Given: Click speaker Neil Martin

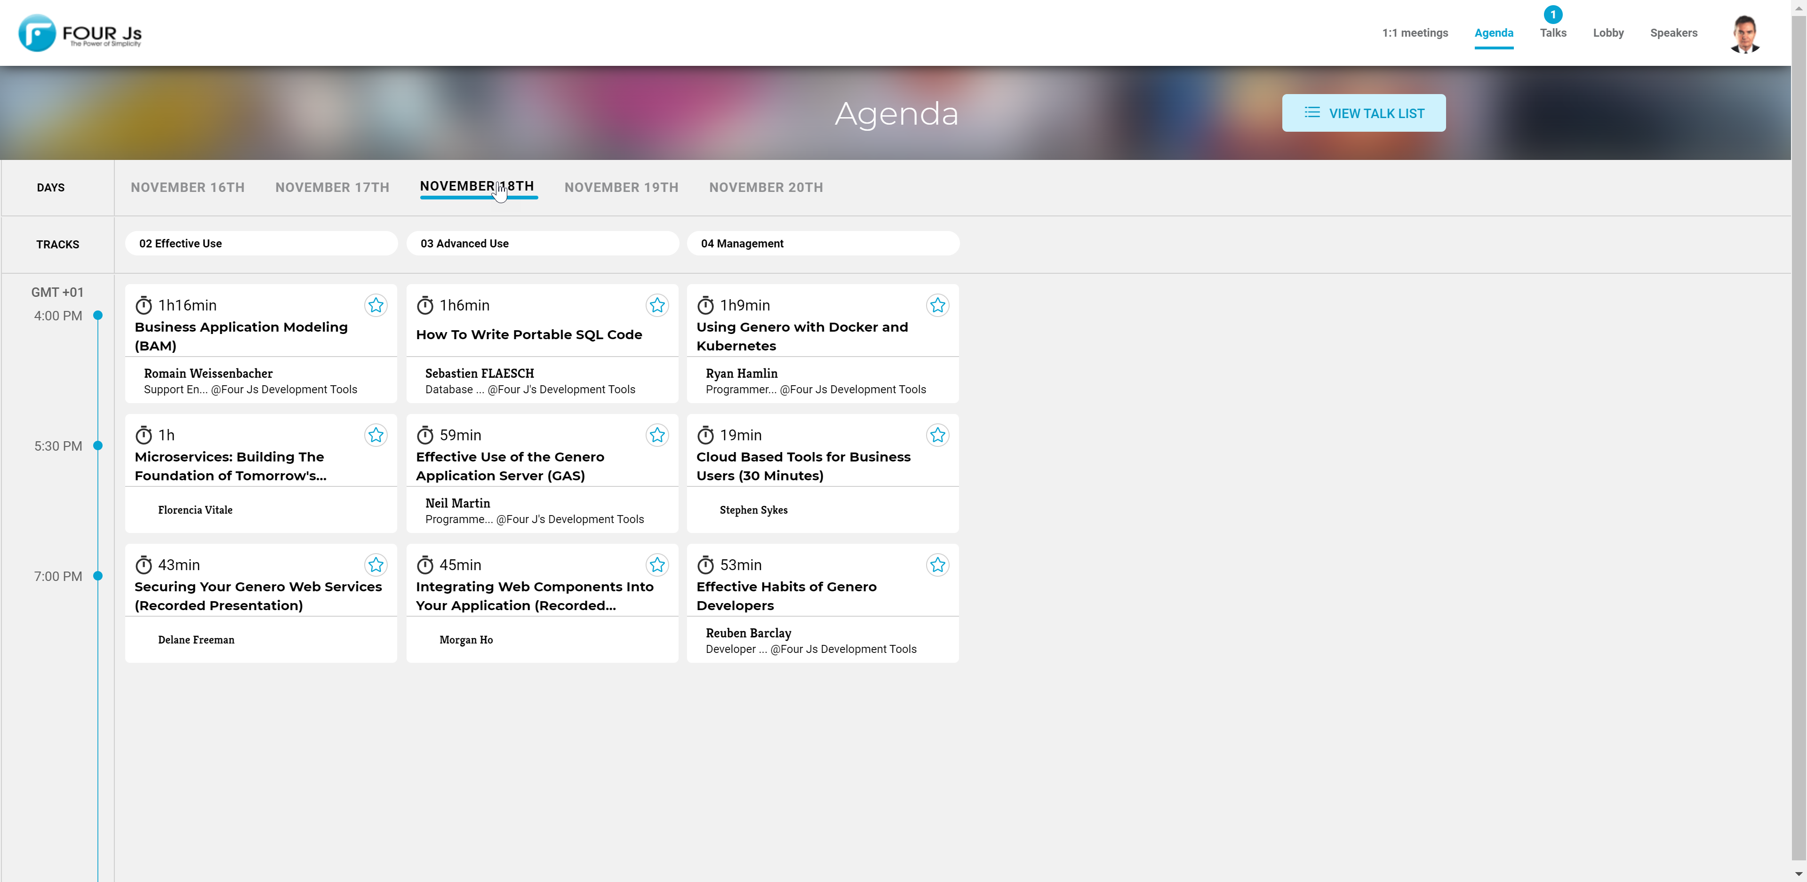Looking at the screenshot, I should pyautogui.click(x=457, y=503).
